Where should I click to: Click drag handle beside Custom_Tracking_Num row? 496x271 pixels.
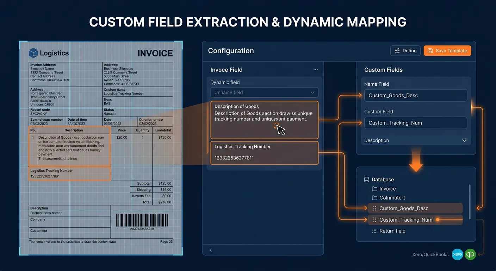pos(374,220)
